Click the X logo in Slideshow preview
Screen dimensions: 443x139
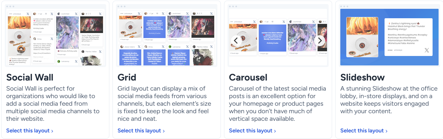point(427,50)
